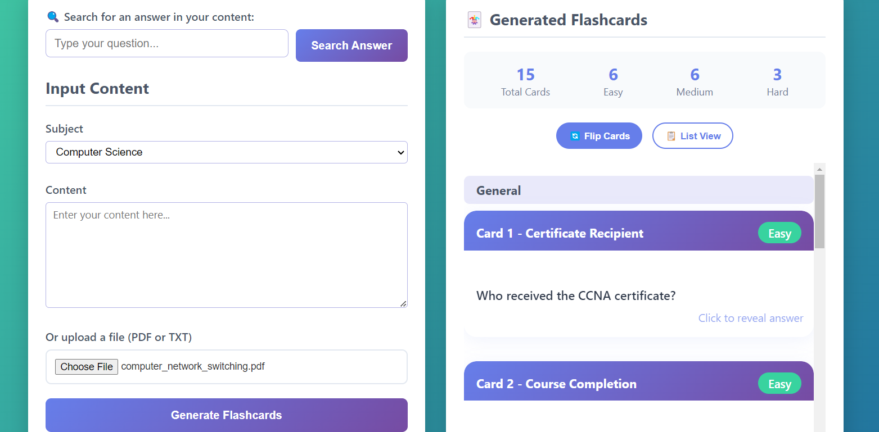The width and height of the screenshot is (879, 432).
Task: Click the scrollbar up arrow in flashcards panel
Action: tap(819, 169)
